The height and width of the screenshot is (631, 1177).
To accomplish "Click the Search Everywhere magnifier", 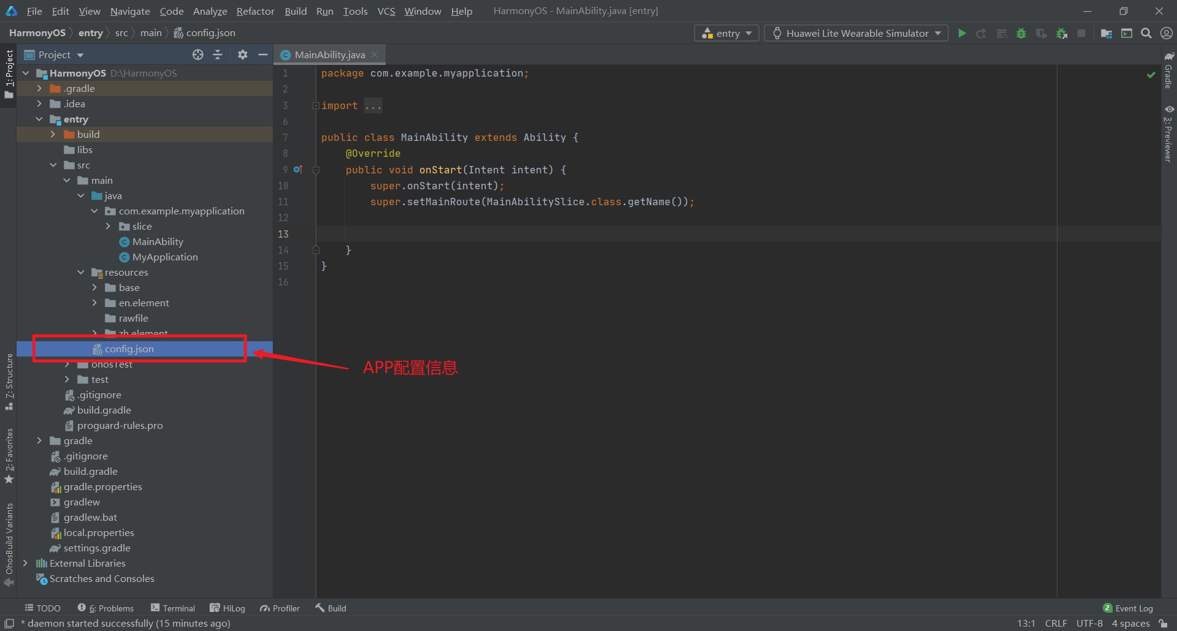I will (1146, 33).
